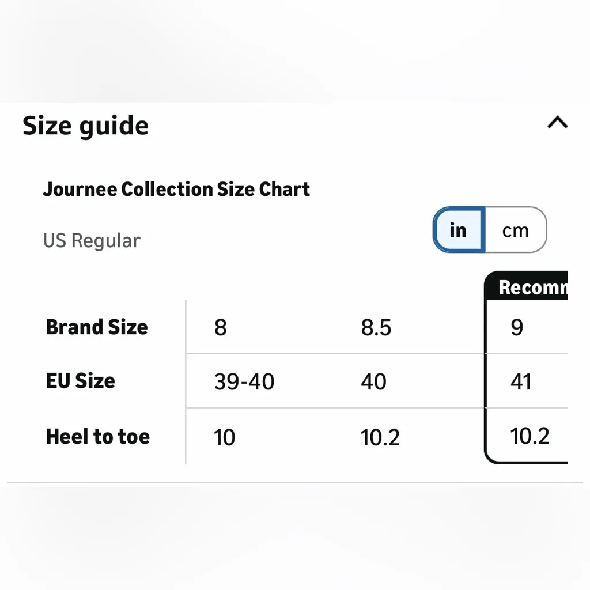
Task: Switch units to inches
Action: tap(459, 230)
